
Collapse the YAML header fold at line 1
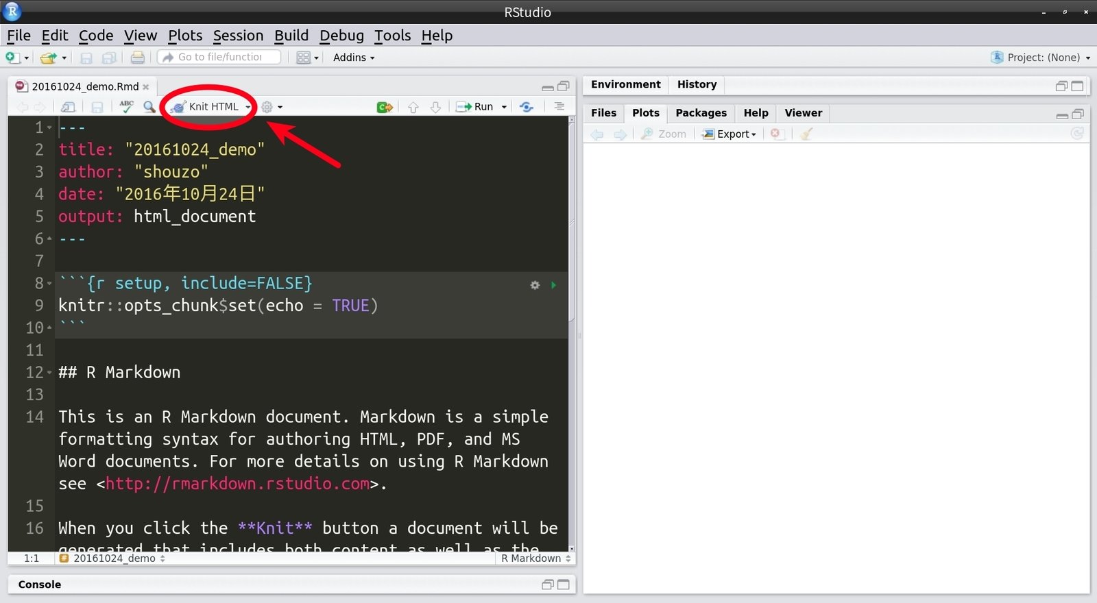click(49, 127)
